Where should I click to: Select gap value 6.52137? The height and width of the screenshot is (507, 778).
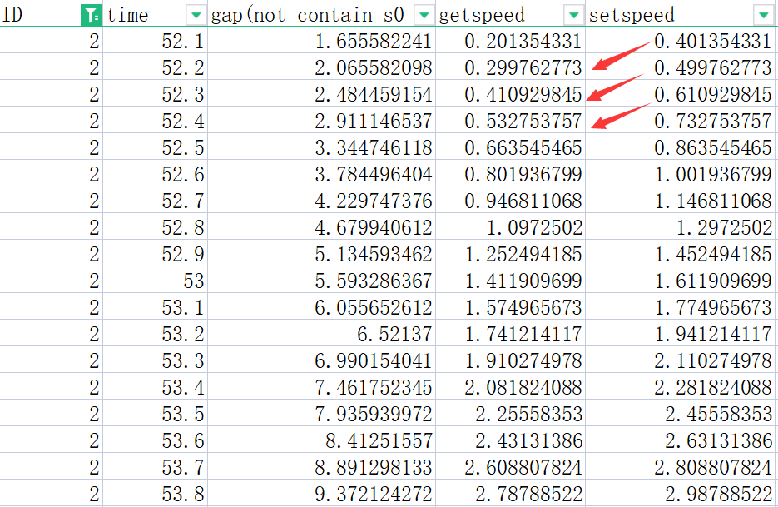click(321, 334)
